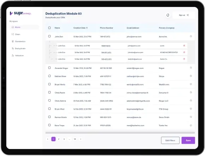Click the Ringer LLC company cell
The image size is (205, 156).
(164, 101)
